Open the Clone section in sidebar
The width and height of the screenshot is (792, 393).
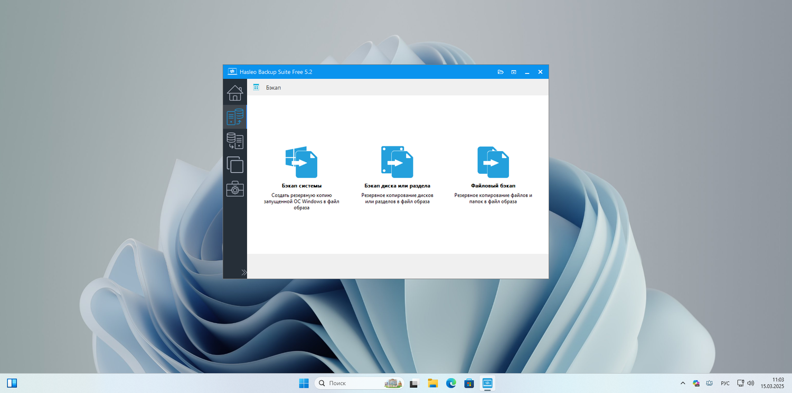pos(235,165)
